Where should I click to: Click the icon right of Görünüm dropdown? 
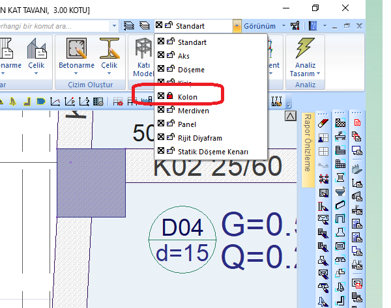(295, 25)
